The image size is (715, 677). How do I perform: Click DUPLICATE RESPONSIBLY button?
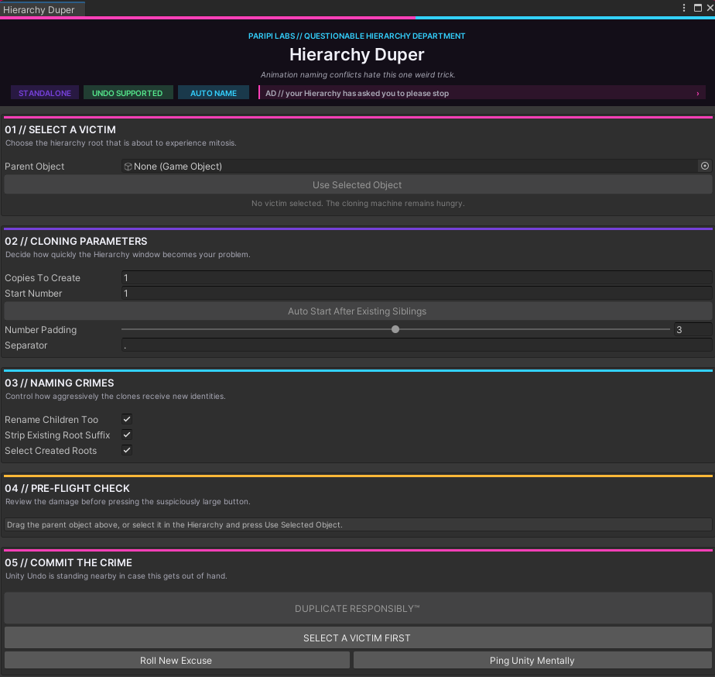tap(357, 608)
